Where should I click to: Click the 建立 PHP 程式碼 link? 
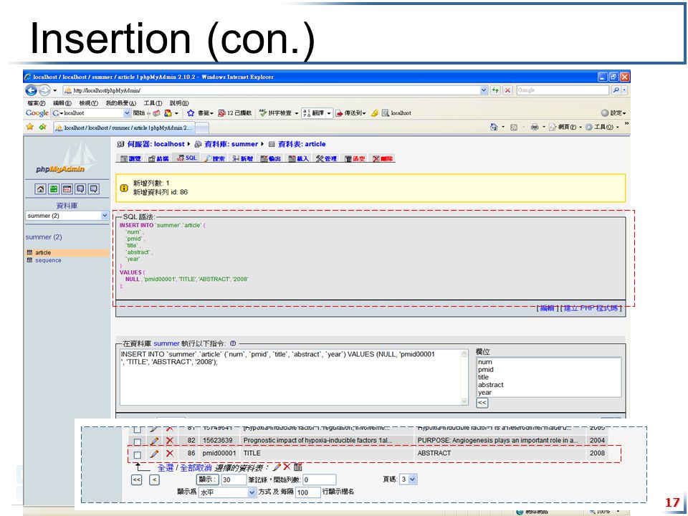click(591, 308)
